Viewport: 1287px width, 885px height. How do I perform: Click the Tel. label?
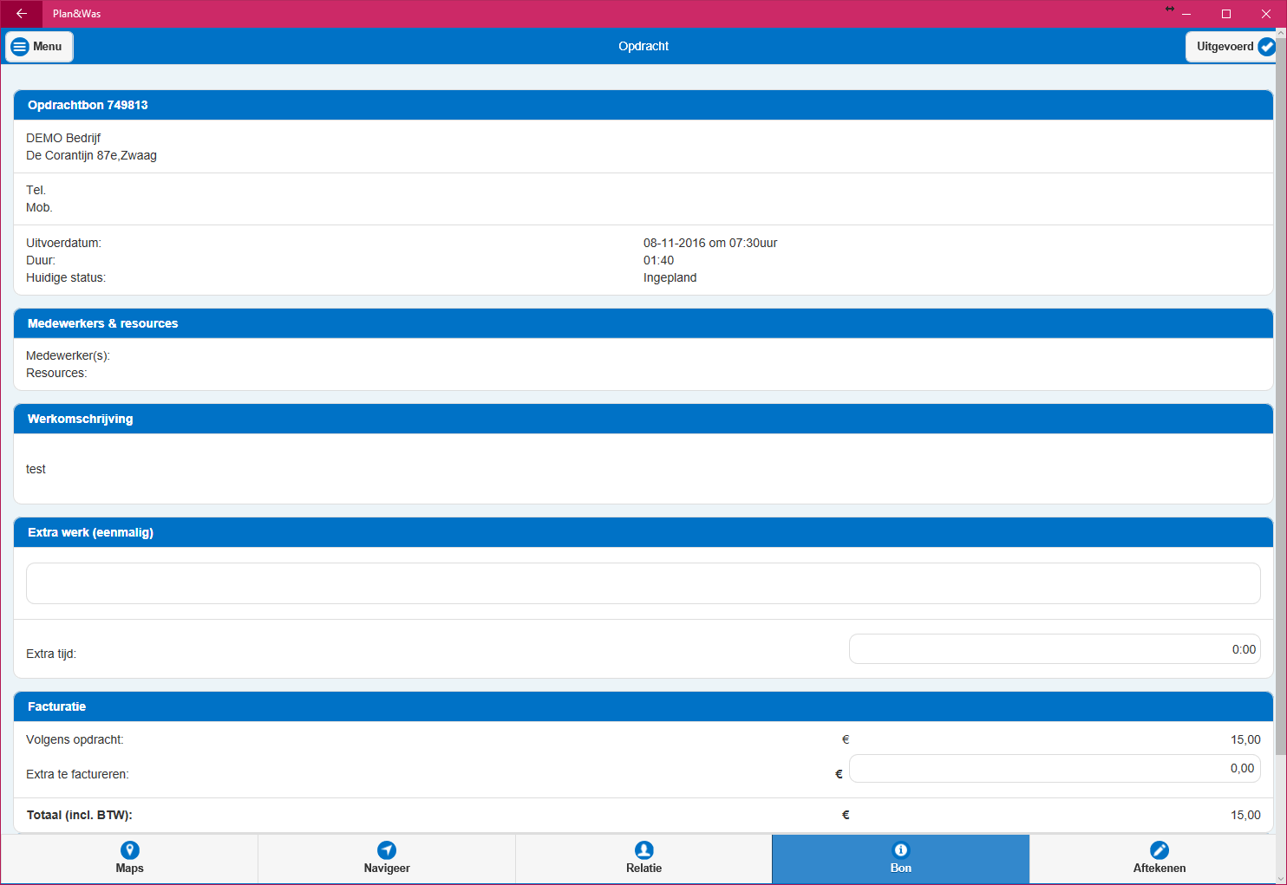click(36, 190)
